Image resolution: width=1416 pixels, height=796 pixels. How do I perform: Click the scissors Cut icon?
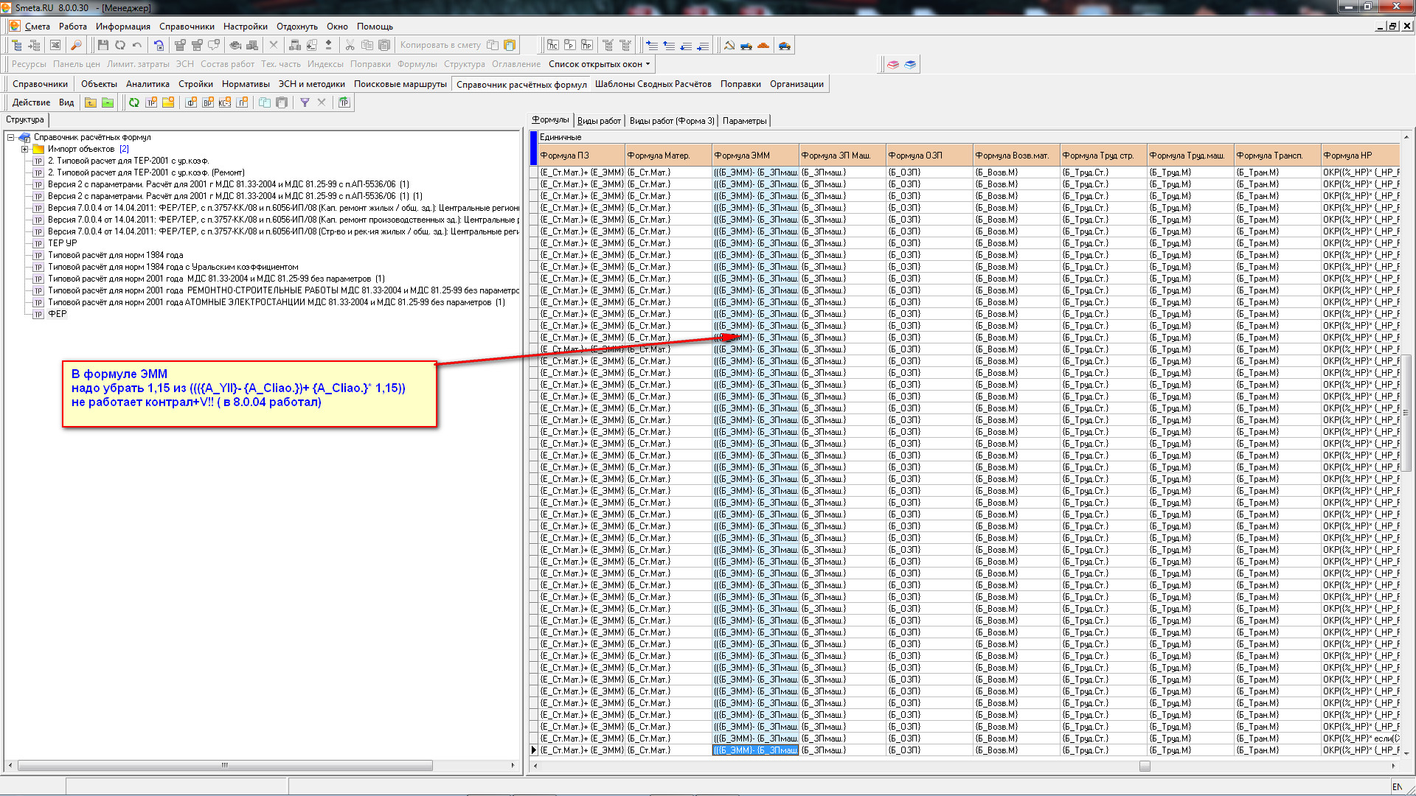(x=350, y=46)
